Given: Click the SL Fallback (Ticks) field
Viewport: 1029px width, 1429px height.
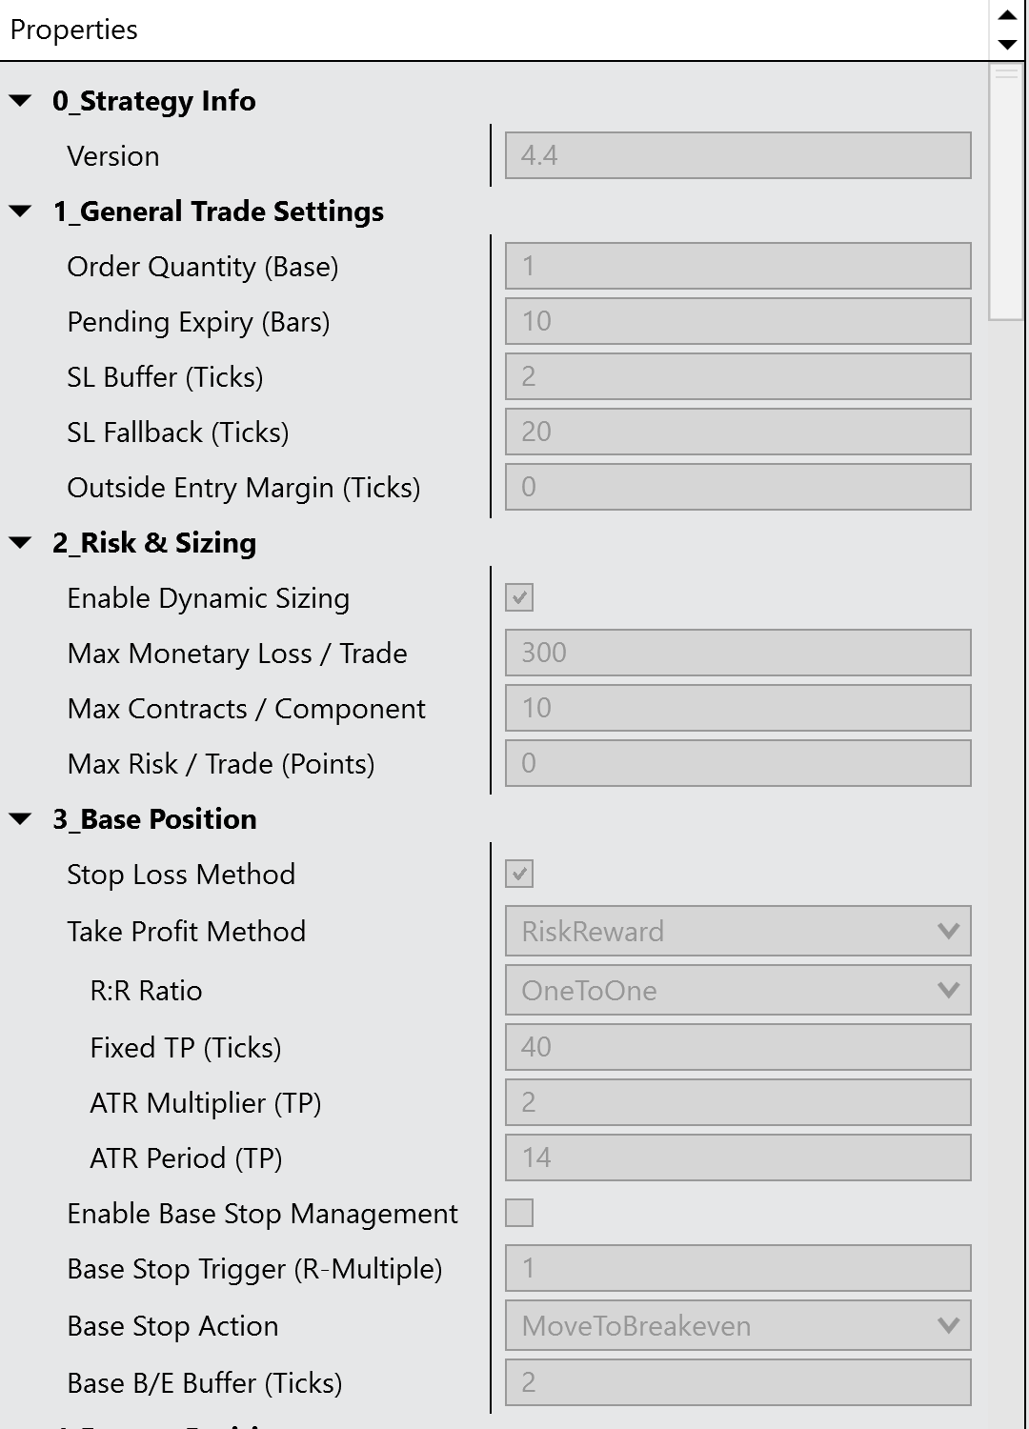Looking at the screenshot, I should [737, 433].
